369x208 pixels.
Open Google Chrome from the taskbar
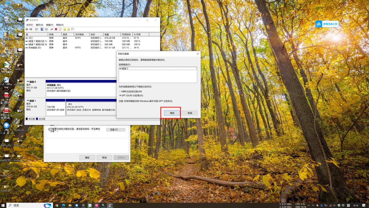pos(57,205)
